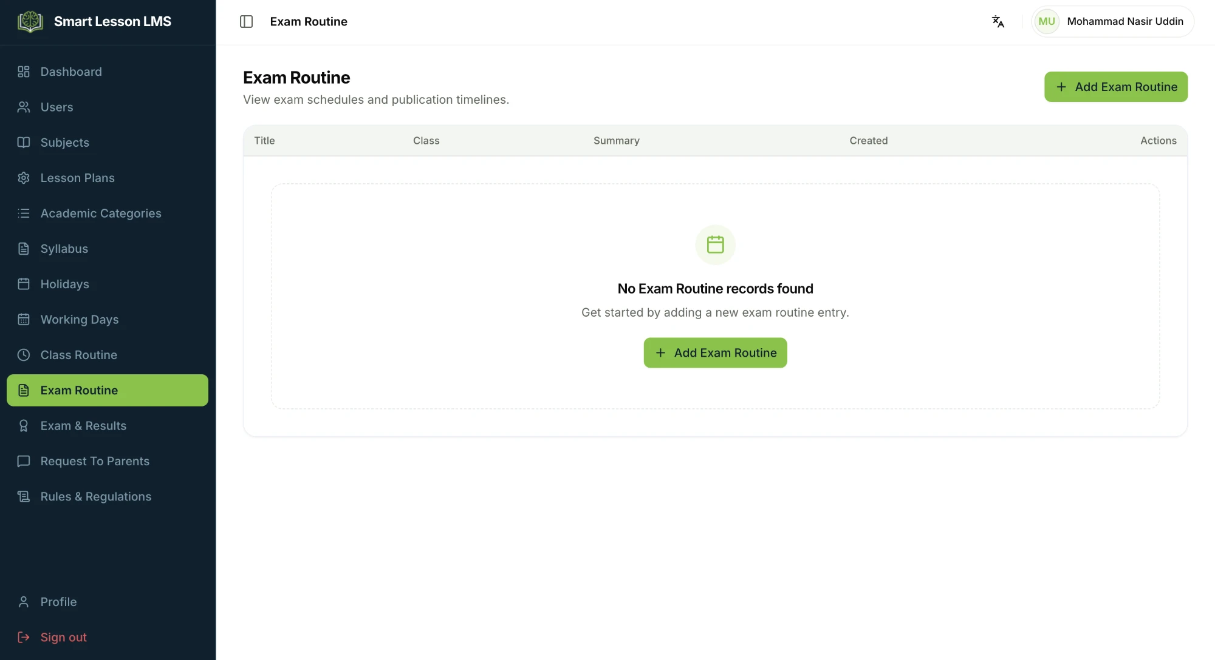Screen dimensions: 1215x660
Task: Click the Class Routine clock icon
Action: [24, 355]
